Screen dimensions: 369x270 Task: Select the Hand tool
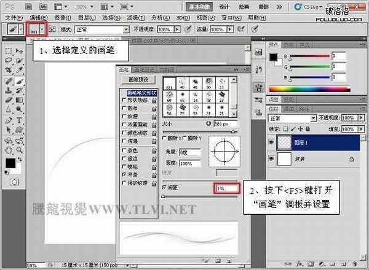coord(9,150)
